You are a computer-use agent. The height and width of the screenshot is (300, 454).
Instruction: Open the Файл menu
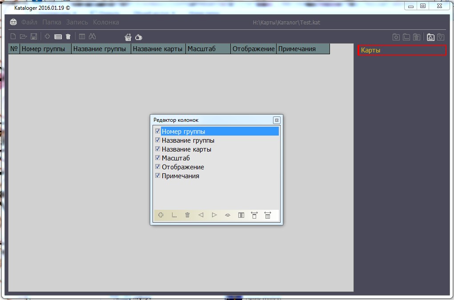(x=29, y=22)
